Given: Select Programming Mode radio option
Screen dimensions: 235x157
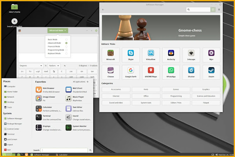Looking at the screenshot, I should click(66, 50).
